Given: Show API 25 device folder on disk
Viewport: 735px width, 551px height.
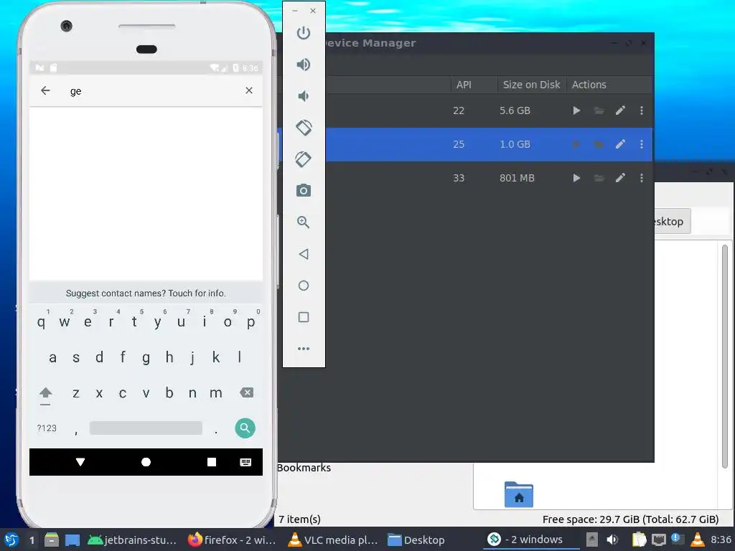Looking at the screenshot, I should pyautogui.click(x=599, y=144).
